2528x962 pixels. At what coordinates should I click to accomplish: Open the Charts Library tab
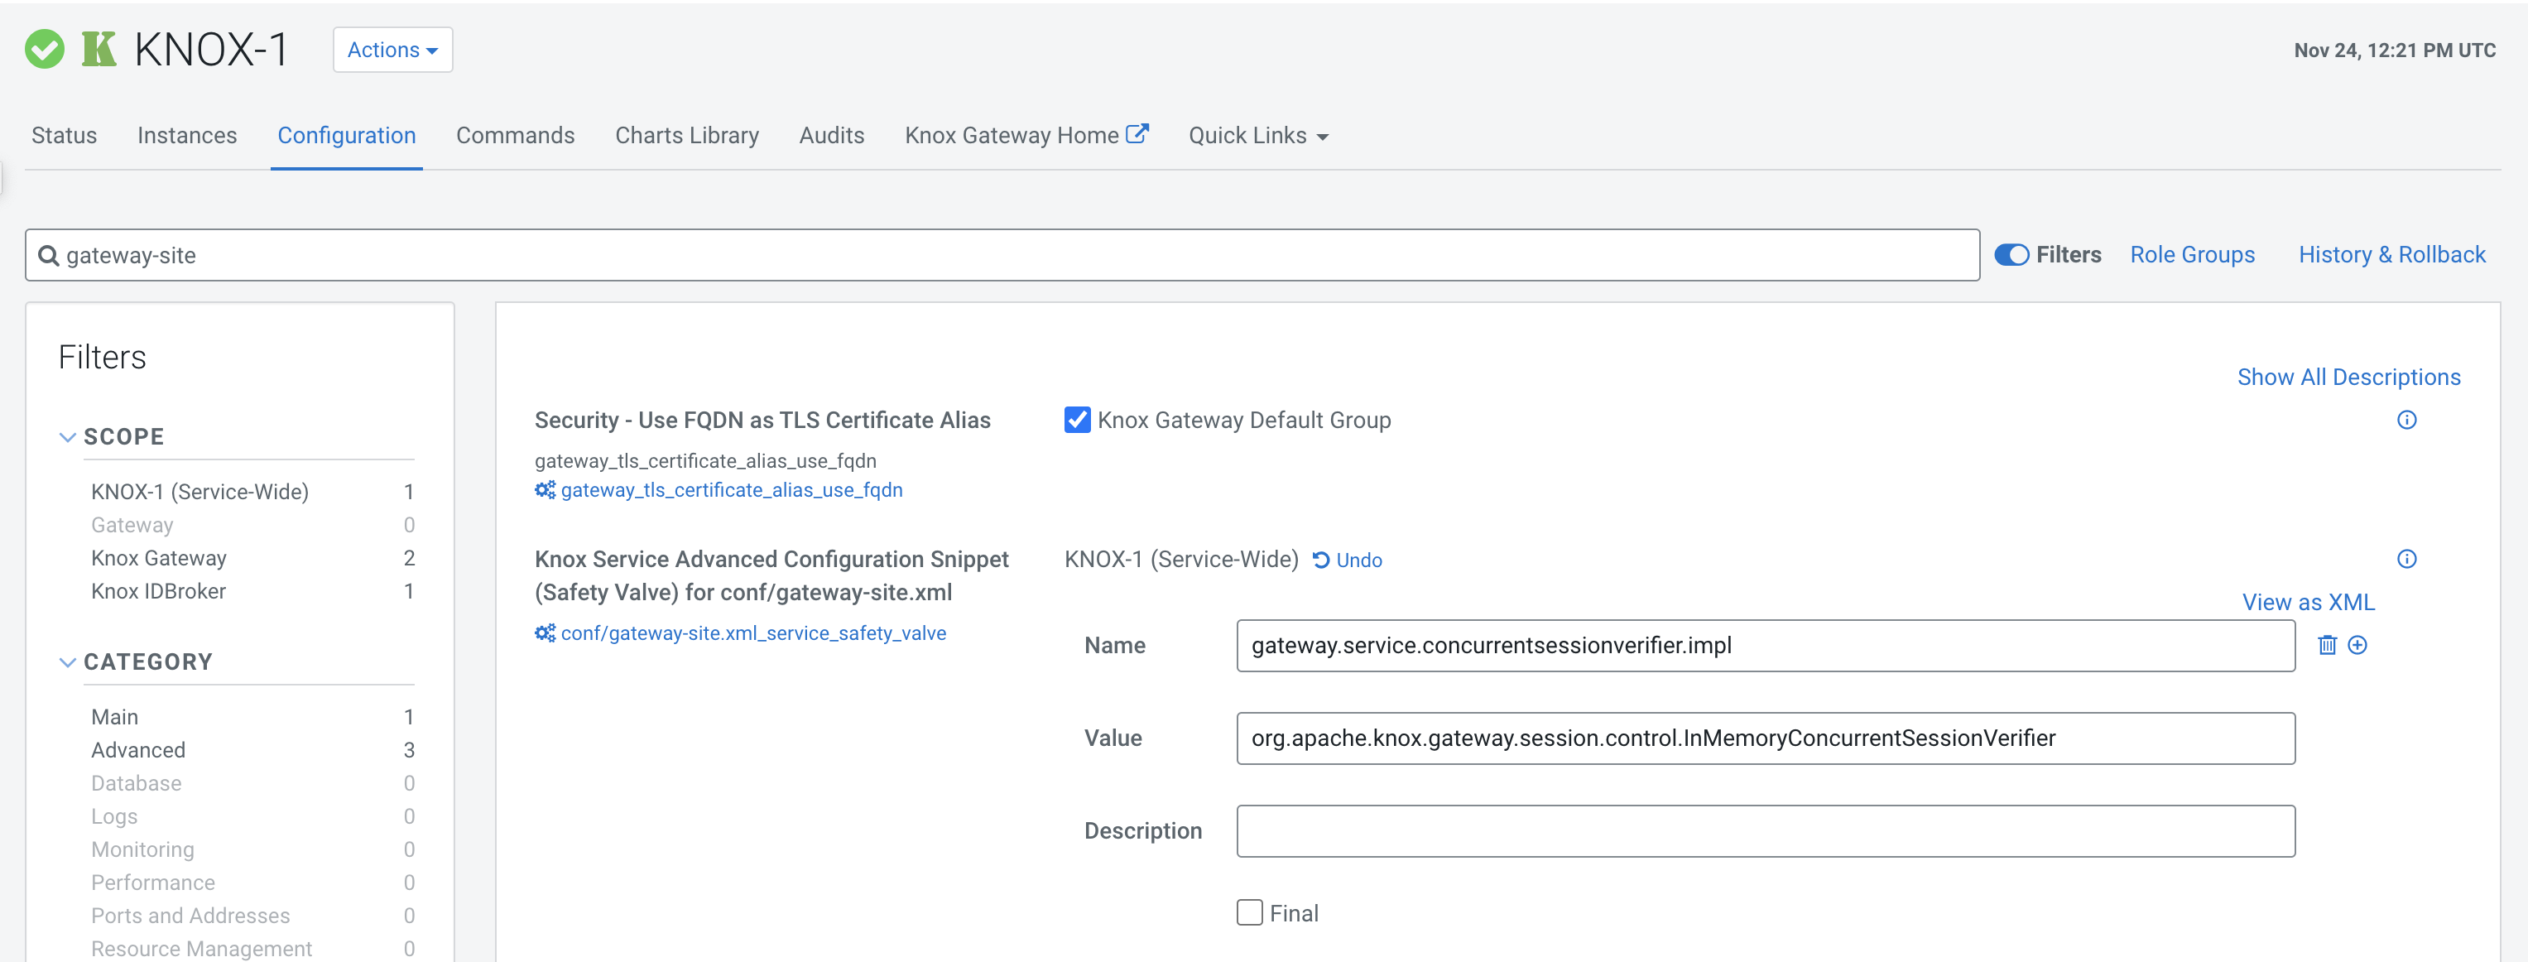click(687, 136)
